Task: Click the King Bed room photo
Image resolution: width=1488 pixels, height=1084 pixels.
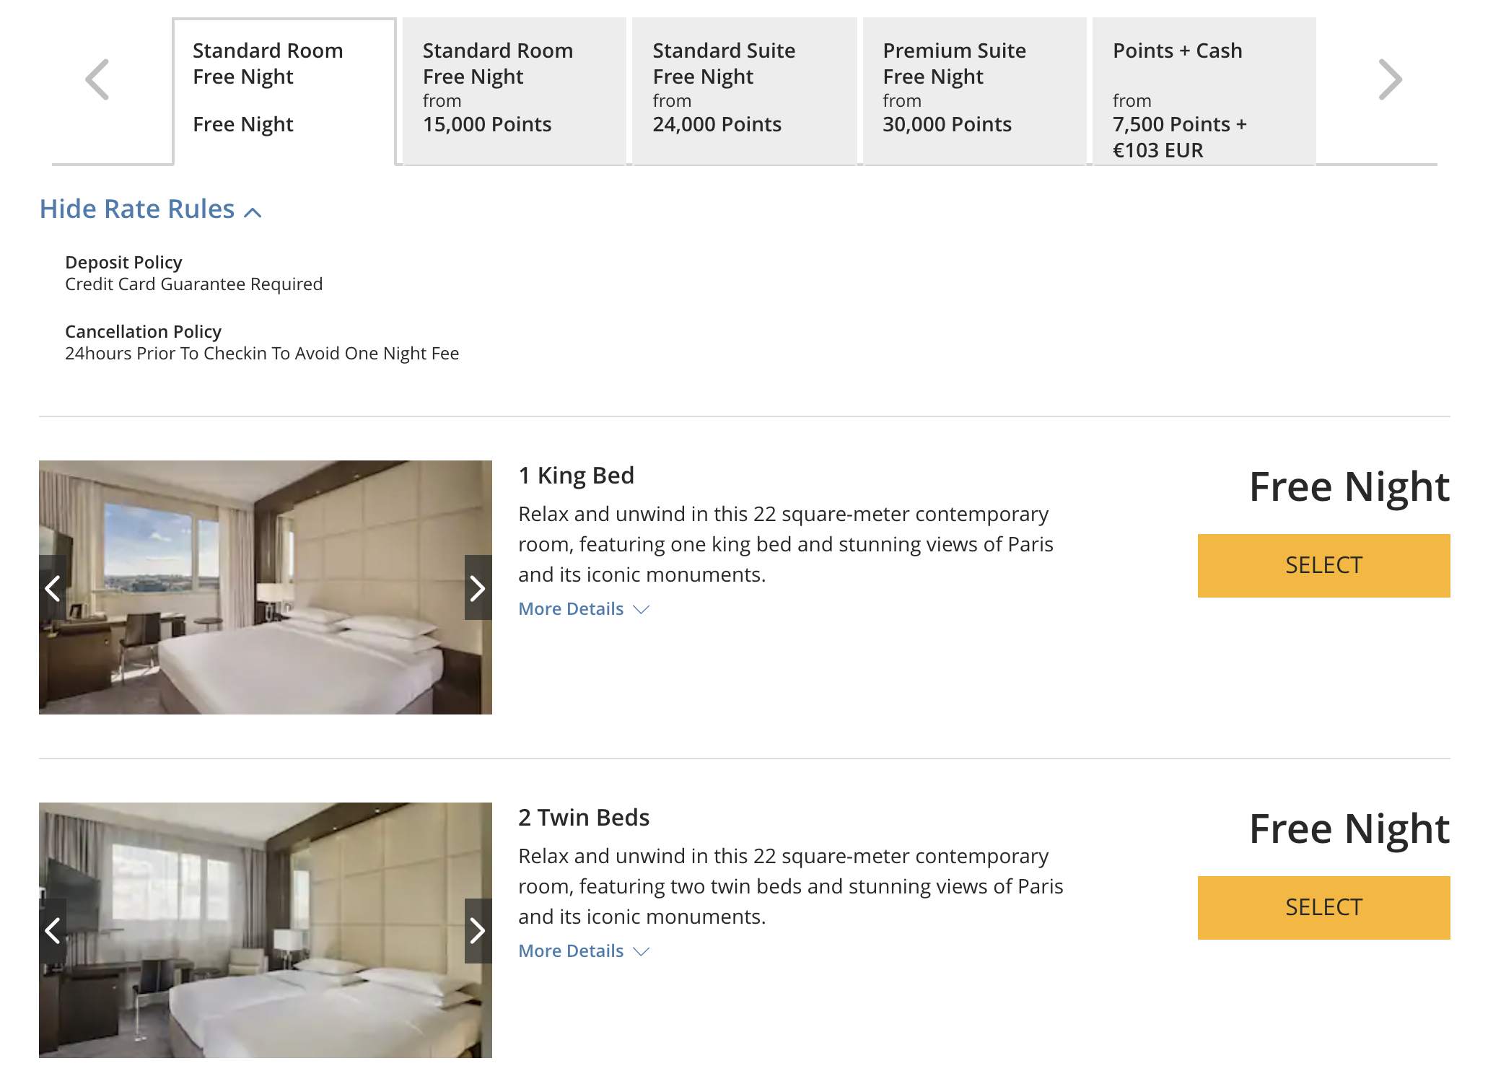Action: (x=266, y=587)
